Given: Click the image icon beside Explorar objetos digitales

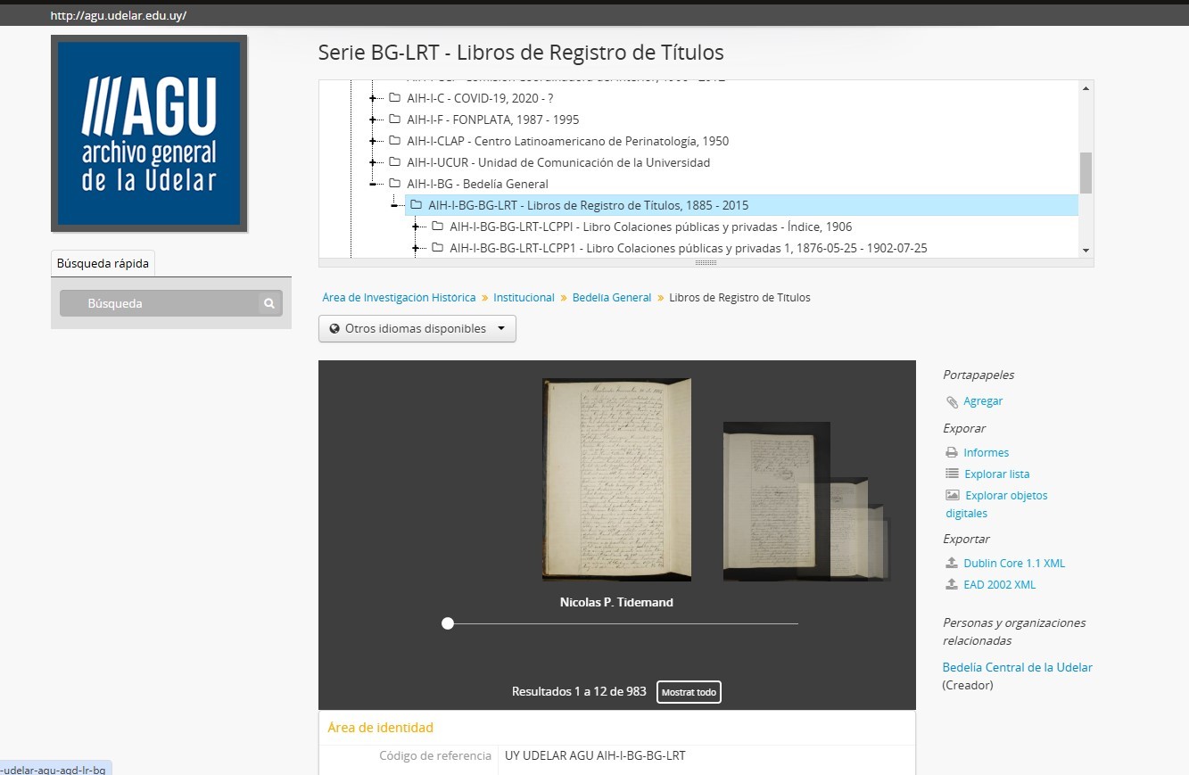Looking at the screenshot, I should [952, 496].
